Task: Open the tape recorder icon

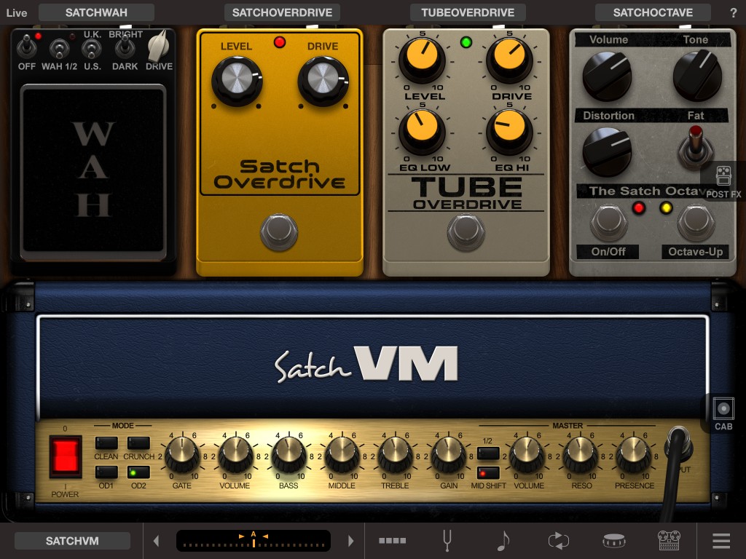Action: (669, 541)
